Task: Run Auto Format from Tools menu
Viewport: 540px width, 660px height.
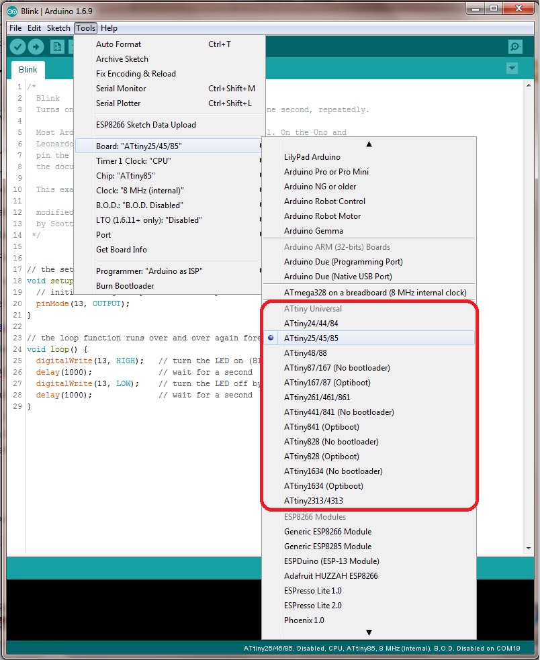Action: point(169,44)
